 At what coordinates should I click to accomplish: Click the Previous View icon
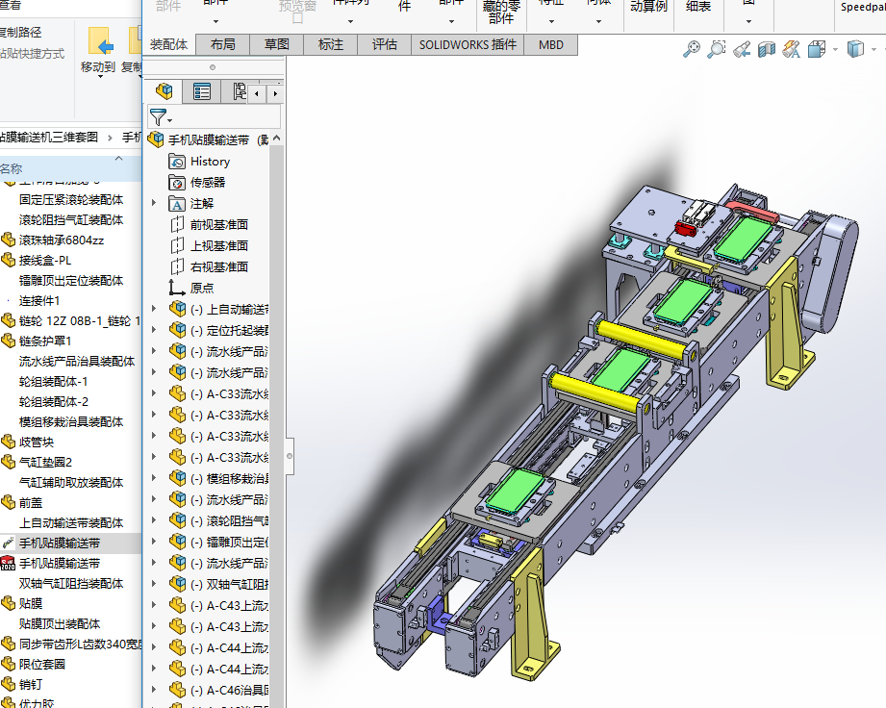click(x=742, y=49)
